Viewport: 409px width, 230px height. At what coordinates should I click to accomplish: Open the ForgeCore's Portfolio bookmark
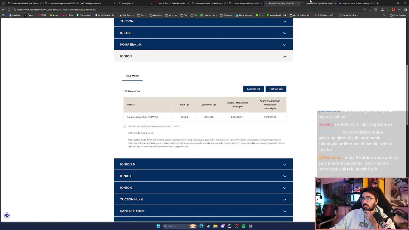tap(349, 15)
